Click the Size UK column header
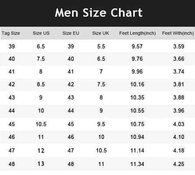This screenshot has width=195, height=175. point(100,33)
